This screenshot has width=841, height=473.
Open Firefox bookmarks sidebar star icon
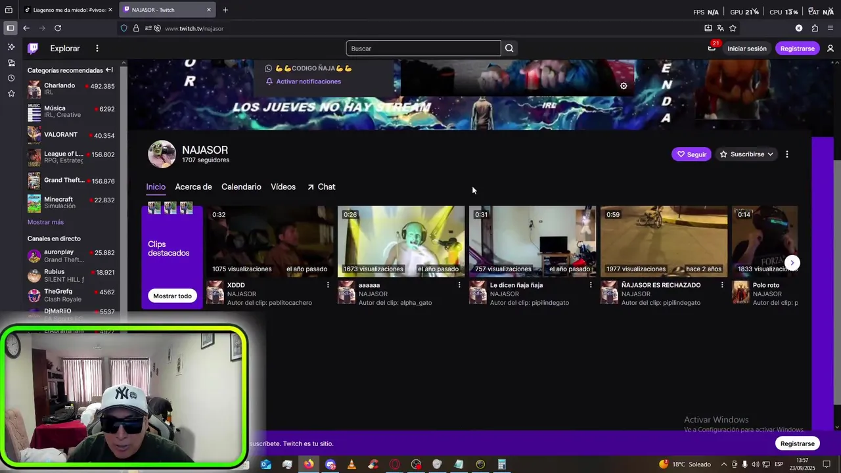11,93
